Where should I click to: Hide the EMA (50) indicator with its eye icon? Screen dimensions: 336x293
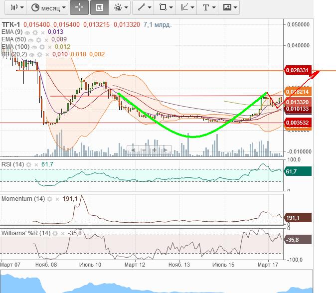click(x=31, y=40)
